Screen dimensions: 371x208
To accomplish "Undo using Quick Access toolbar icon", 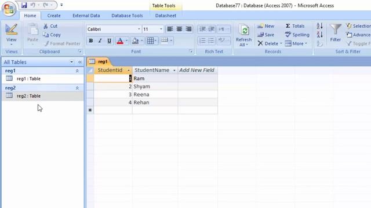I will [x=33, y=5].
